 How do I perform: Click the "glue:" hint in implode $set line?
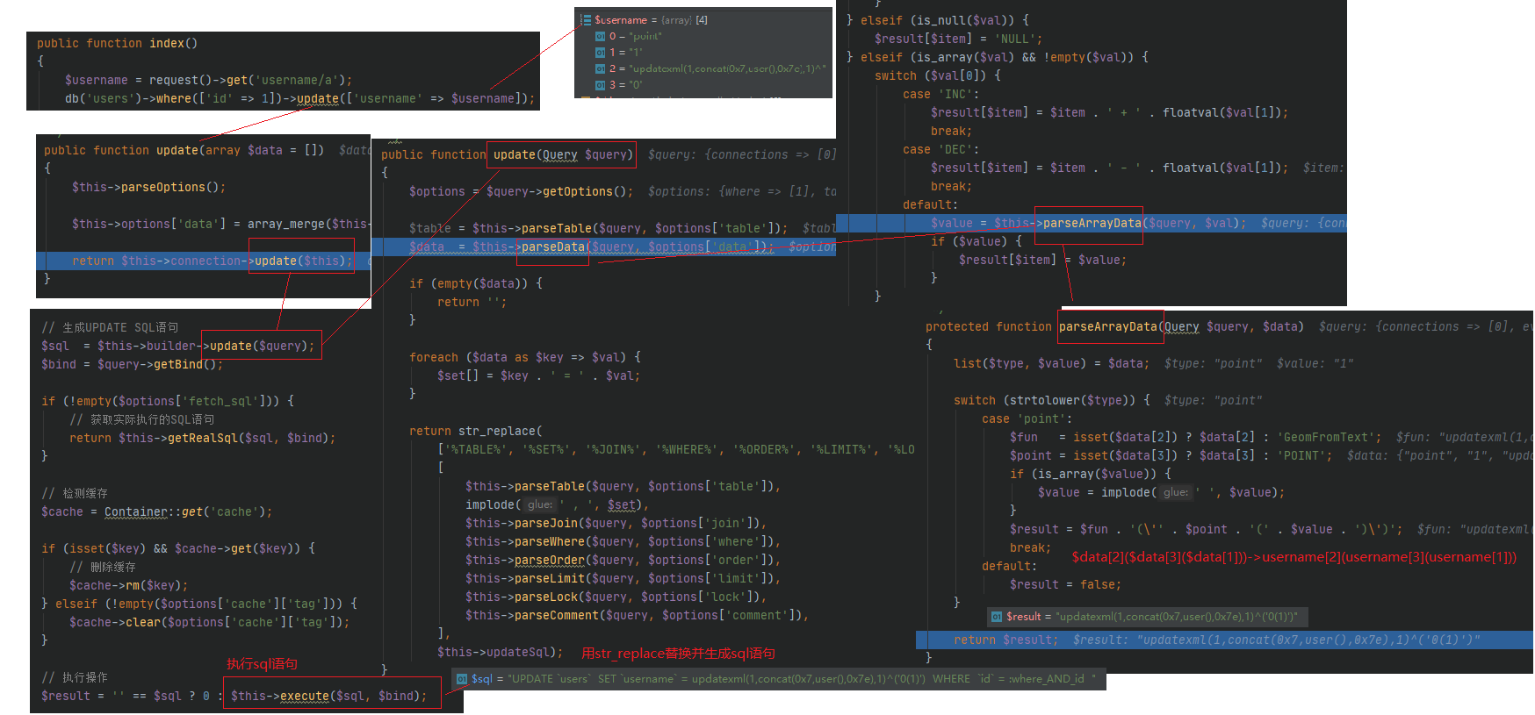point(540,504)
